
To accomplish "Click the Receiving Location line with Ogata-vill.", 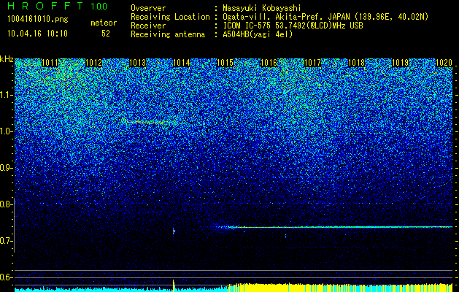I will pos(279,17).
